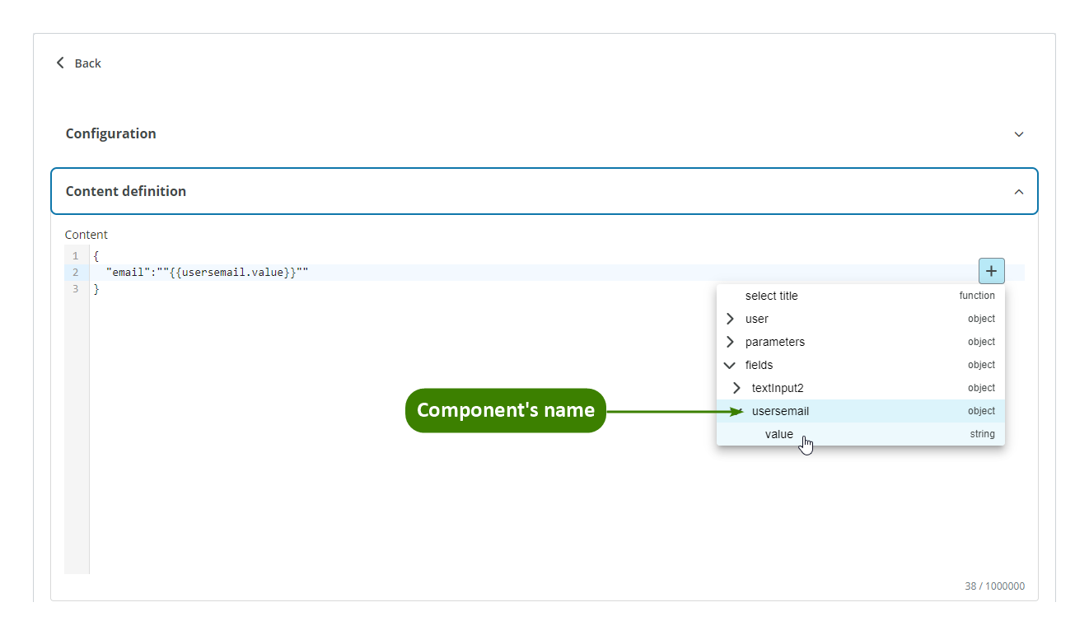The width and height of the screenshot is (1089, 635).
Task: Click line number 3 in gutter
Action: [76, 289]
